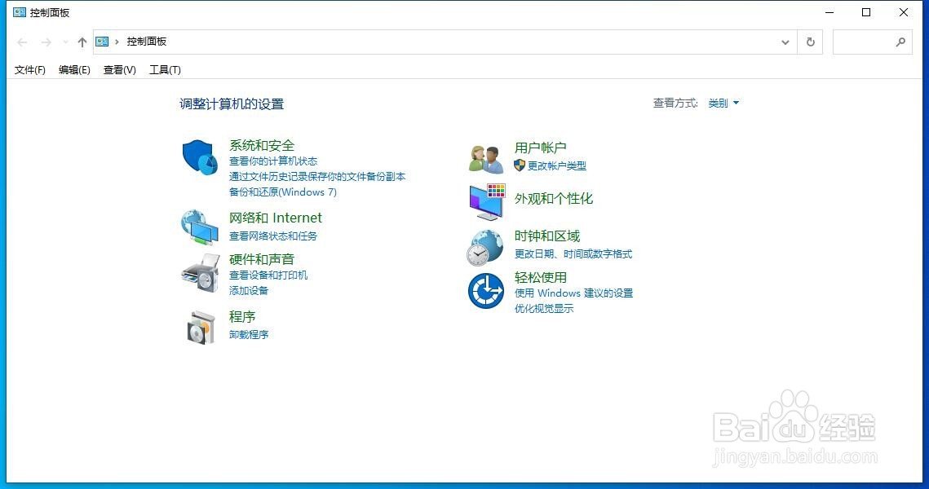Select the 硬件和声音 printer icon
This screenshot has height=489, width=929.
pos(199,275)
